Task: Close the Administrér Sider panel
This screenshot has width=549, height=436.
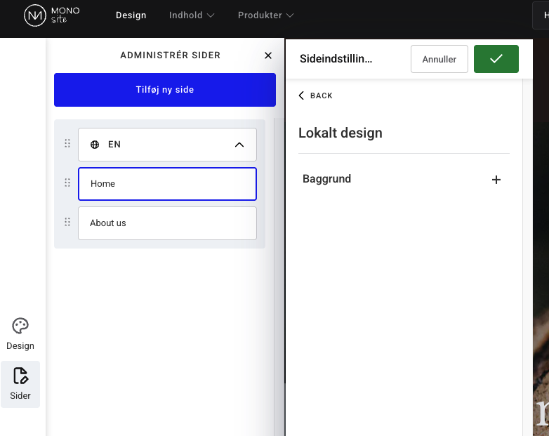Action: 267,55
